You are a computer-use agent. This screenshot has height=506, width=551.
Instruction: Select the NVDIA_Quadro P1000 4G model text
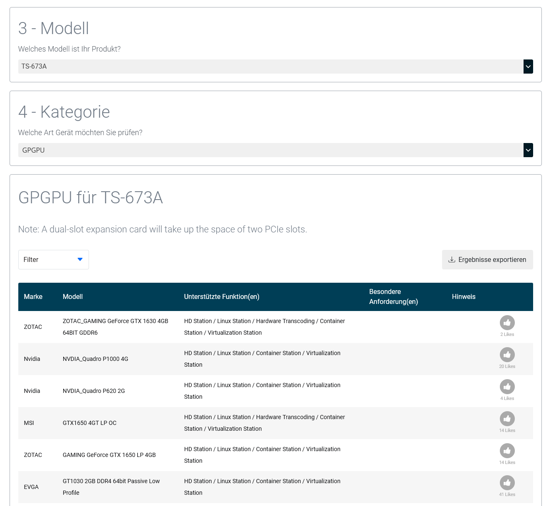click(95, 359)
